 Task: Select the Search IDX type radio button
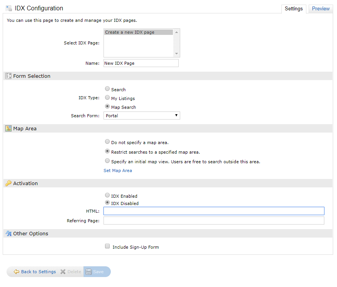[x=107, y=89]
